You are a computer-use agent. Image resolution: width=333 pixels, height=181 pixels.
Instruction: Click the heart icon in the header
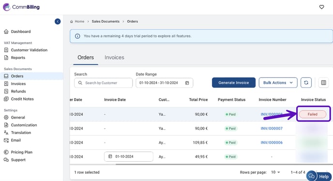point(321,7)
